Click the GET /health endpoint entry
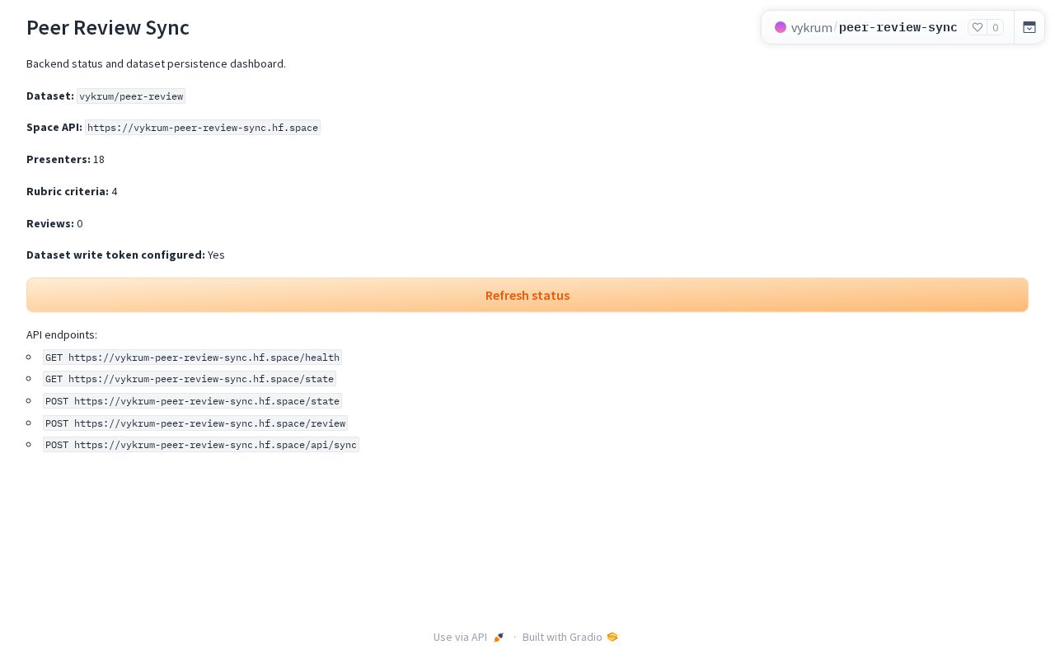1055x659 pixels. (x=192, y=358)
